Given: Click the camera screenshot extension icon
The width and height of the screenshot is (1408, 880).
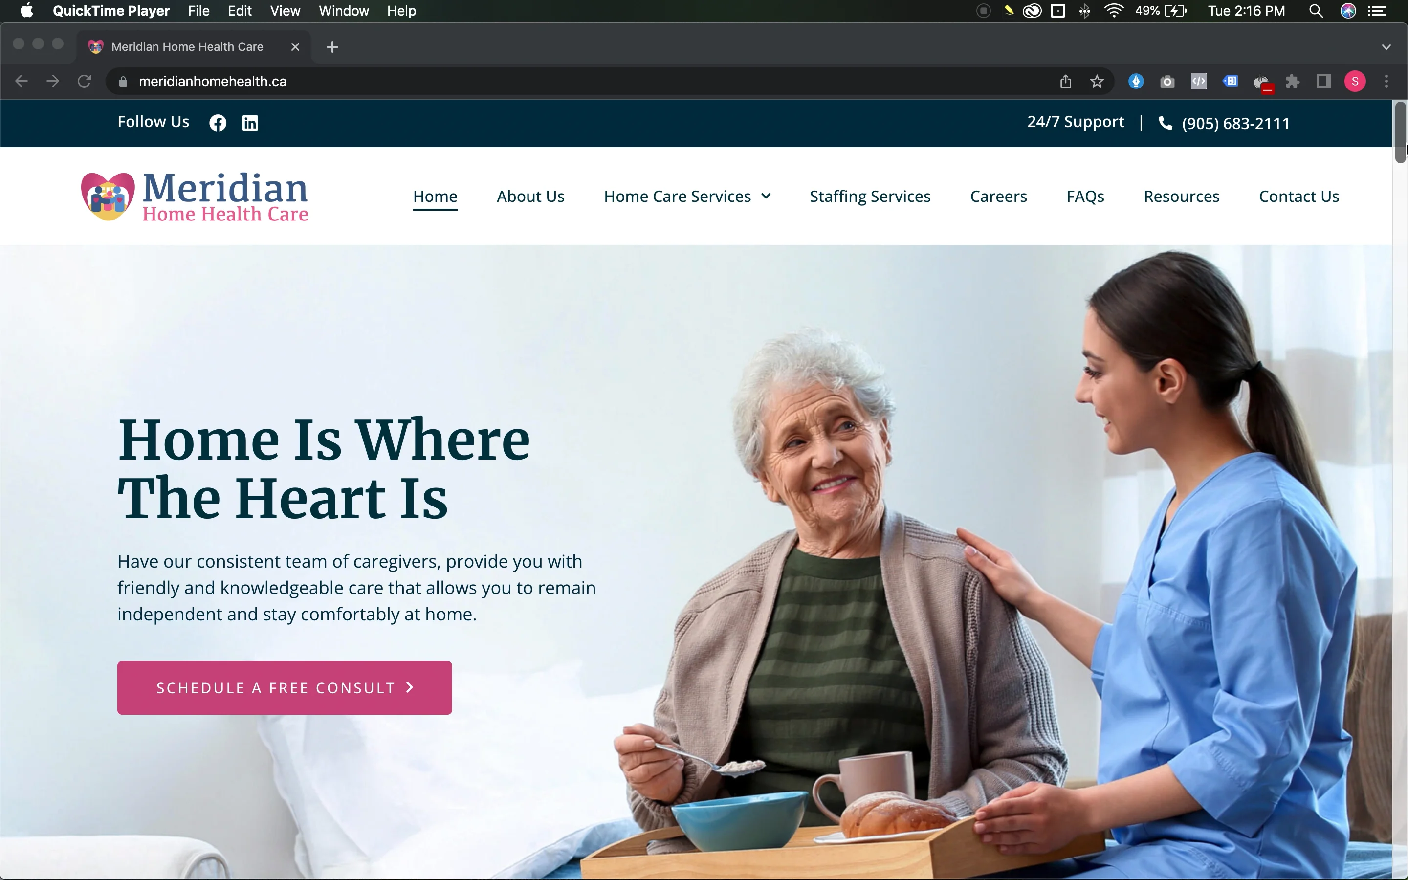Looking at the screenshot, I should pos(1167,82).
